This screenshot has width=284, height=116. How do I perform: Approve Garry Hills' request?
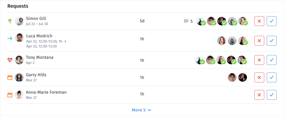click(272, 77)
